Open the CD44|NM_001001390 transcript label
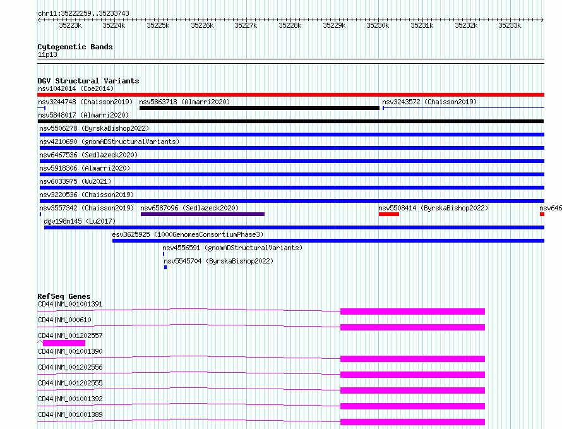Screen dimensions: 562x429 pos(70,351)
